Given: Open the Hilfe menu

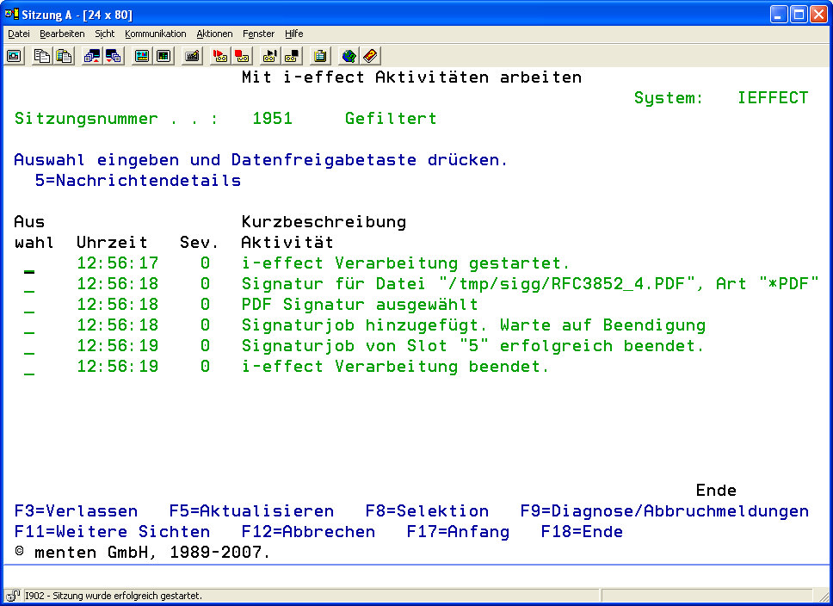Looking at the screenshot, I should 293,34.
